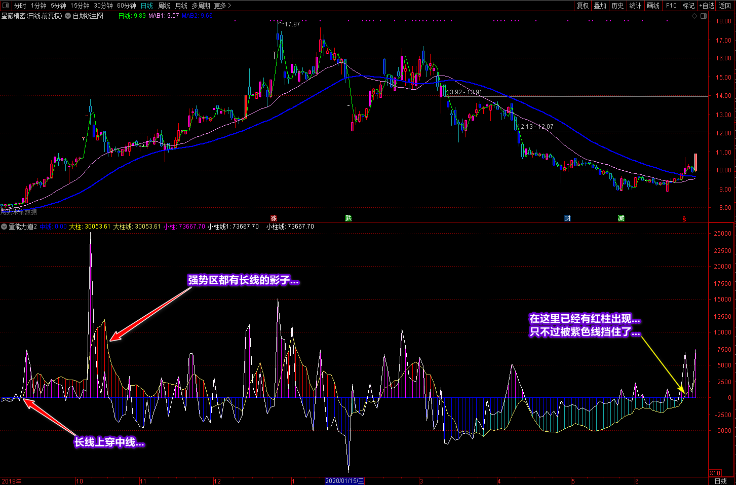Click the diamond icon near price axis
This screenshot has width=736, height=485.
point(694,16)
